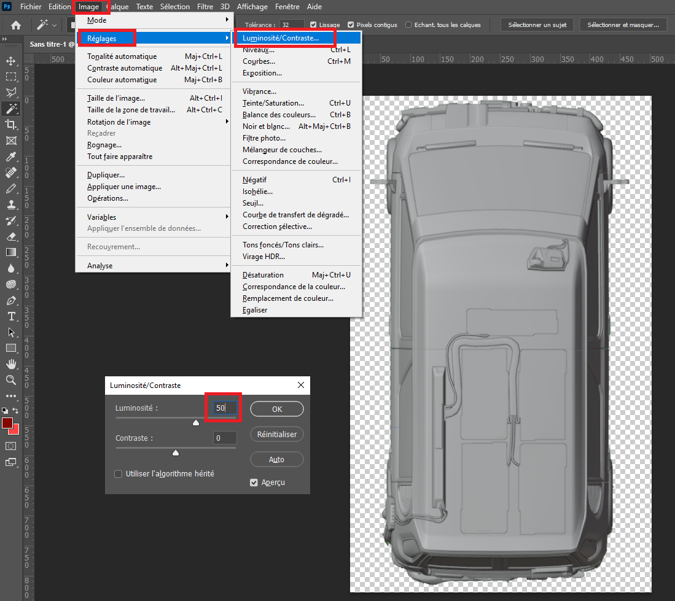The image size is (675, 601).
Task: Select the Clone Stamp tool
Action: pos(11,204)
